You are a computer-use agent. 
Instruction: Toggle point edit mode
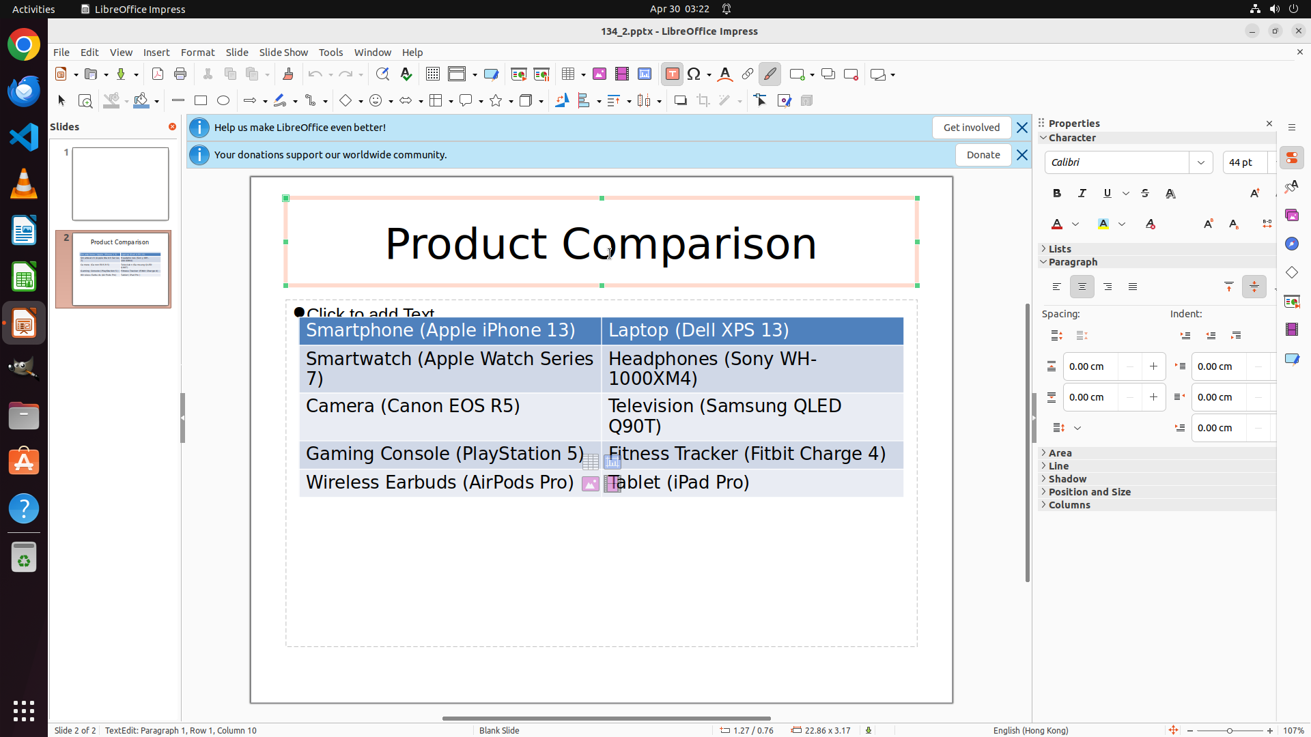click(761, 101)
